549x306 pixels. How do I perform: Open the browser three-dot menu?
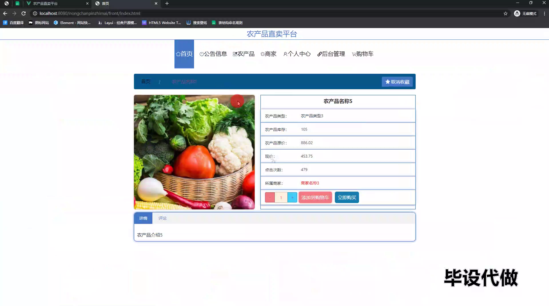544,13
